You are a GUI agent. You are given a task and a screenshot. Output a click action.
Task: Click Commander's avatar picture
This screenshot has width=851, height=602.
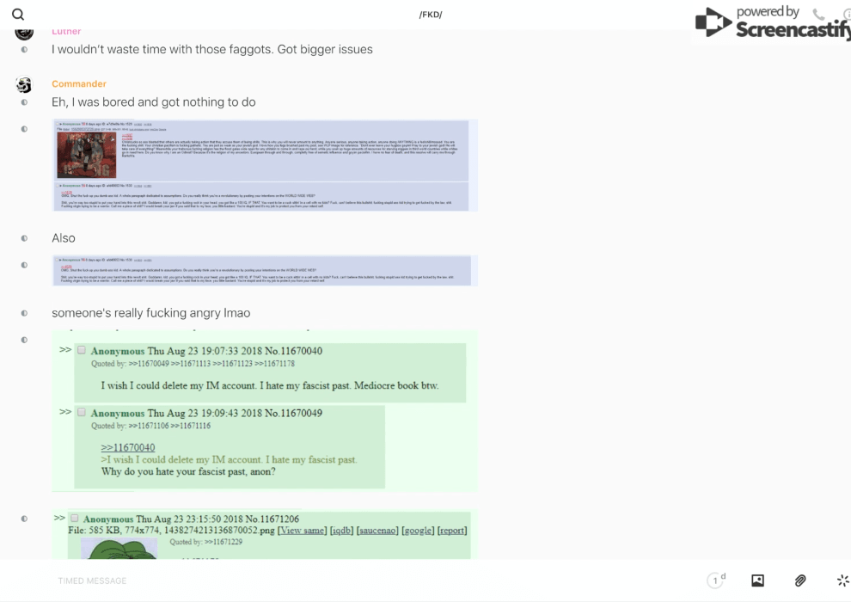pyautogui.click(x=24, y=84)
